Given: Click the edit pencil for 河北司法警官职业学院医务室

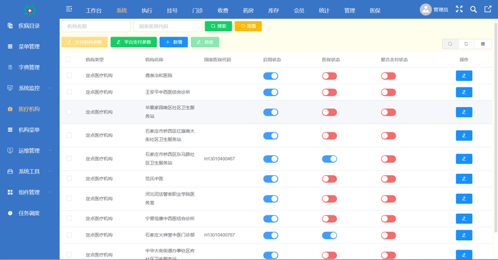Looking at the screenshot, I should [463, 199].
